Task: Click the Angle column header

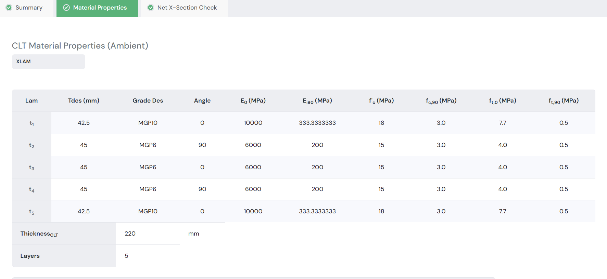Action: coord(202,101)
